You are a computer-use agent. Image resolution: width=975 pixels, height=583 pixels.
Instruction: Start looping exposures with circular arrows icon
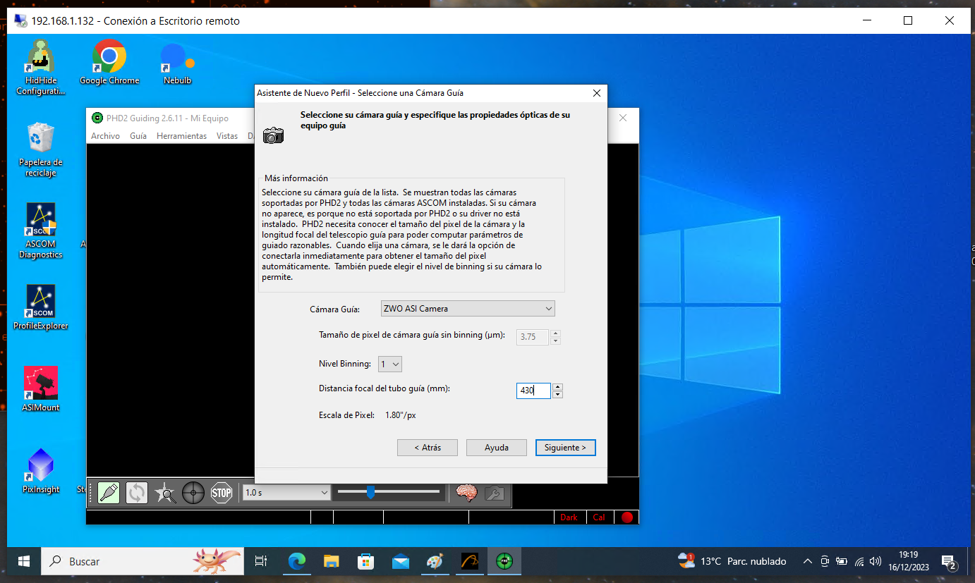pyautogui.click(x=137, y=492)
